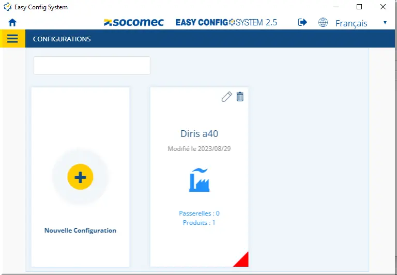Delete Diris a40 with the trash icon
397x275 pixels.
click(x=240, y=97)
